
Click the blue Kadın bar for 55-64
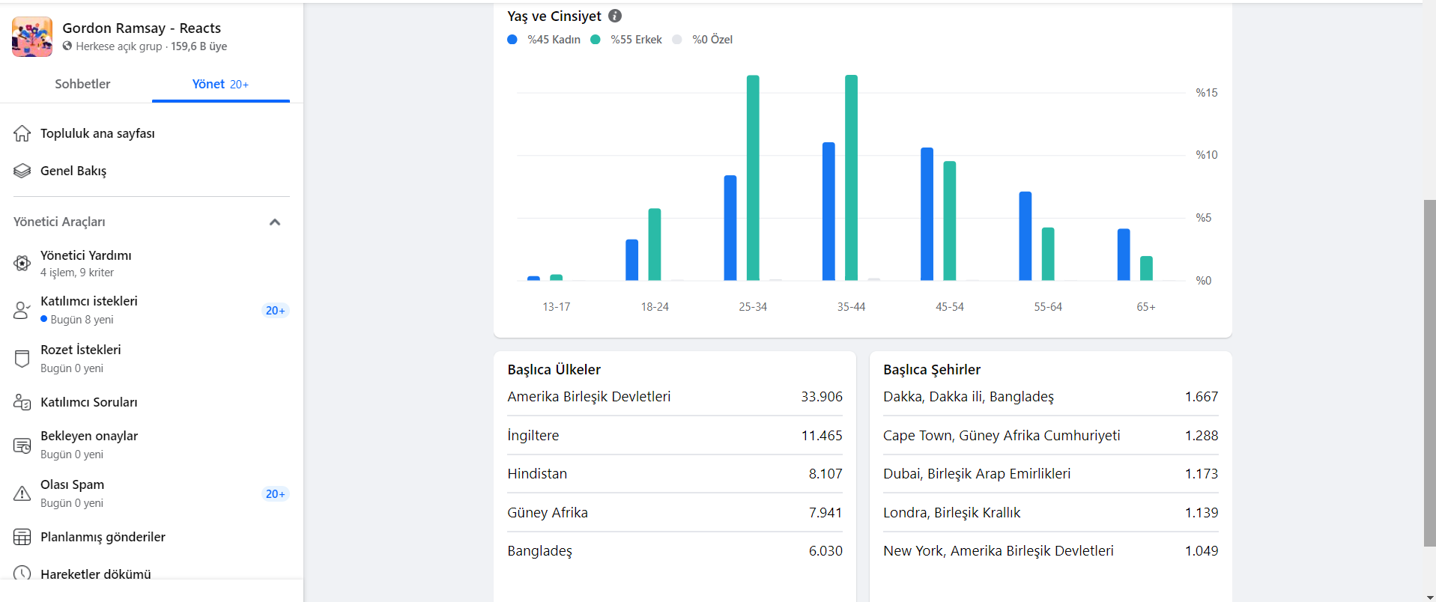click(x=1026, y=236)
